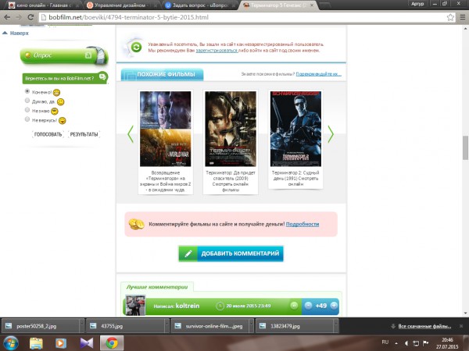This screenshot has height=351, width=469.
Task: Open media player taskbar icon
Action: coord(61,343)
